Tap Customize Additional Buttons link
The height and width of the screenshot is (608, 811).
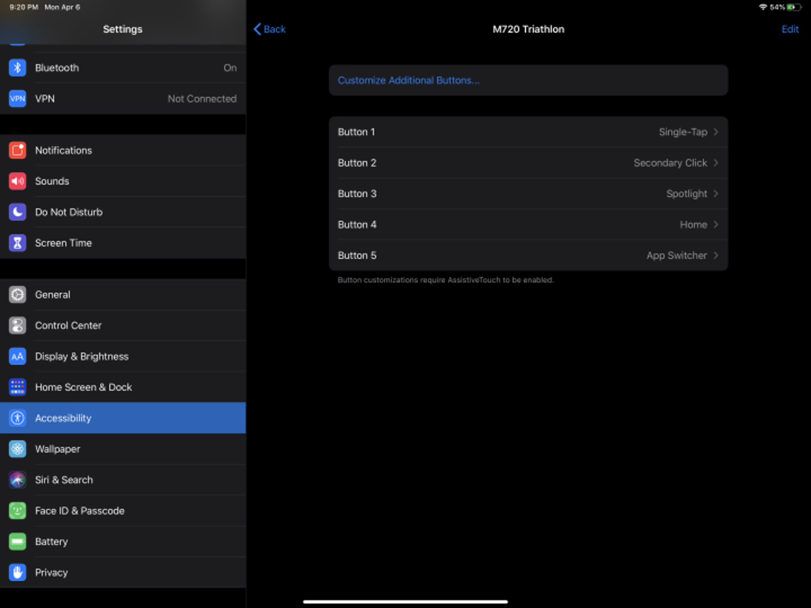tap(408, 80)
